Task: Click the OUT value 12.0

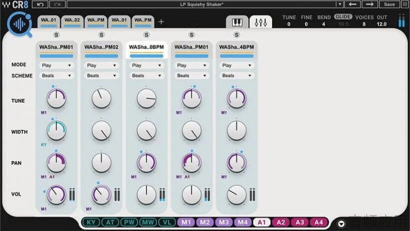Action: coord(381,24)
